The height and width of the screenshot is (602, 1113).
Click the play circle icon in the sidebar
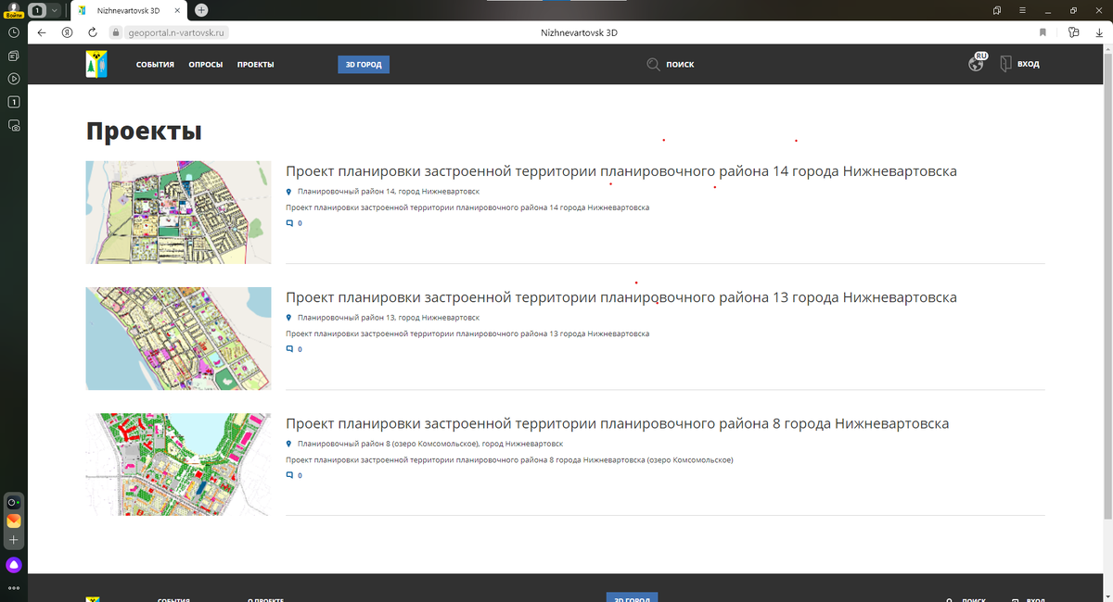click(14, 79)
